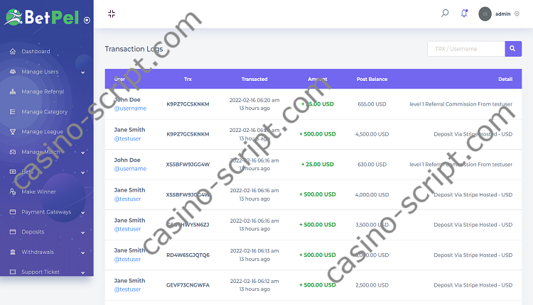The width and height of the screenshot is (533, 305).
Task: Click the Dashboard home icon in sidebar
Action: (x=13, y=52)
